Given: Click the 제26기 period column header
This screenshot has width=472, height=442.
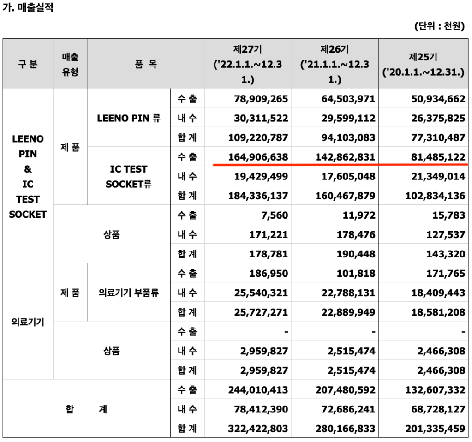Looking at the screenshot, I should 335,64.
